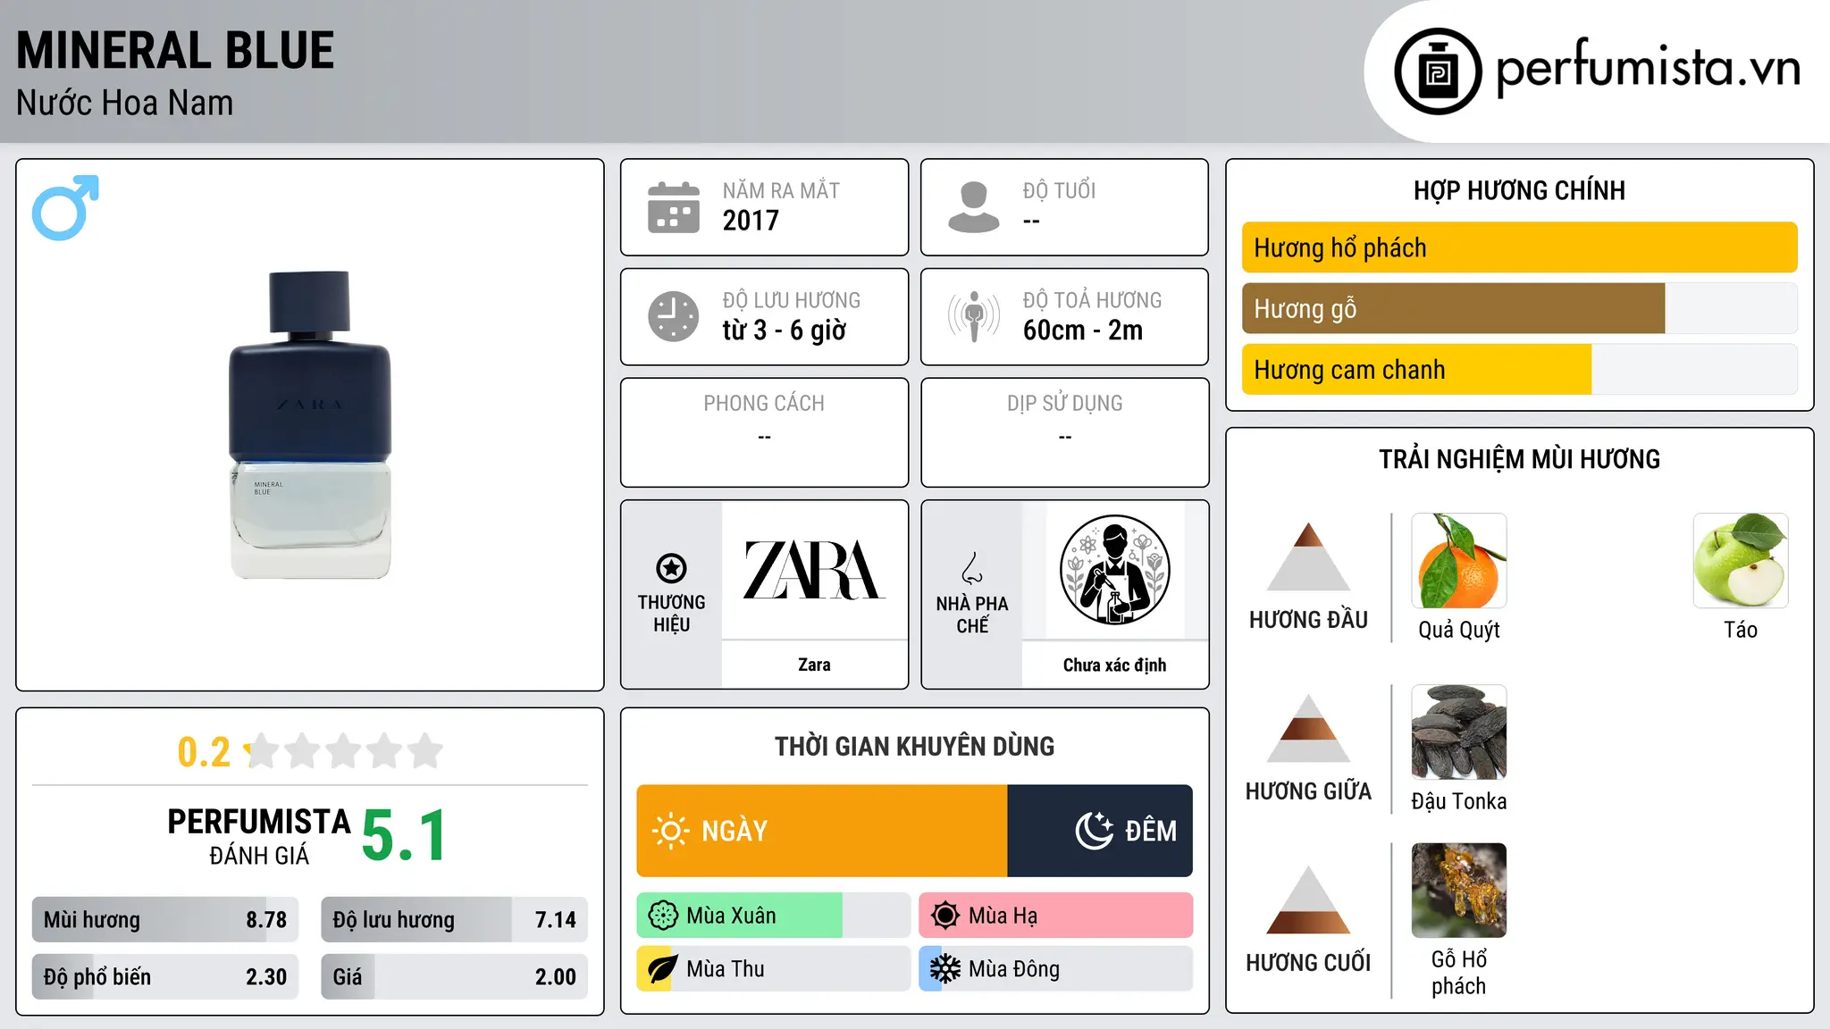Image resolution: width=1830 pixels, height=1029 pixels.
Task: Click the perfumista.vn bottle logo icon
Action: point(1438,71)
